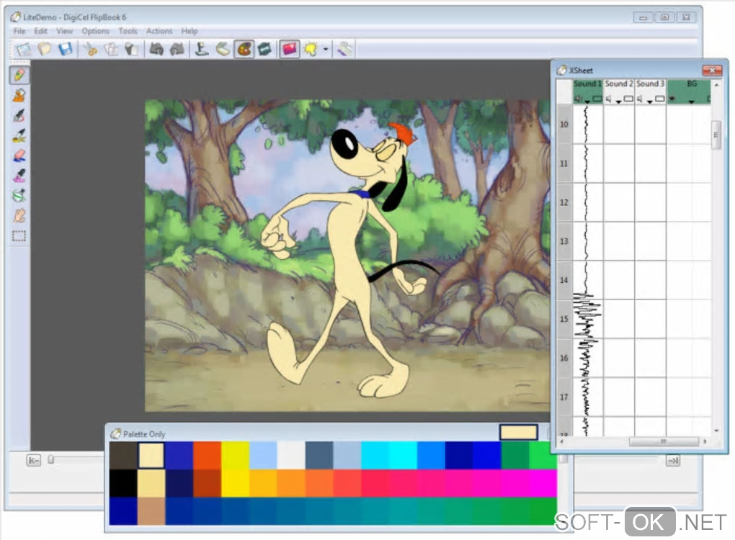
Task: Select the Sound 1 column header
Action: (588, 84)
